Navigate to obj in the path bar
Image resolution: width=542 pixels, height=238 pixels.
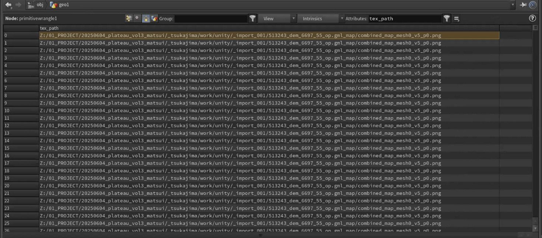point(36,5)
